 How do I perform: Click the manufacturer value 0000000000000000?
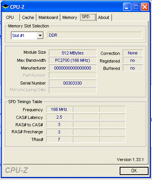pyautogui.click(x=73, y=68)
